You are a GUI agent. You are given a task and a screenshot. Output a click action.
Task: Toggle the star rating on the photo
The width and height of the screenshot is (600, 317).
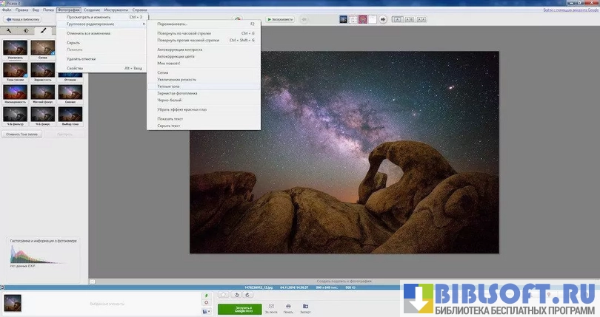click(x=223, y=295)
